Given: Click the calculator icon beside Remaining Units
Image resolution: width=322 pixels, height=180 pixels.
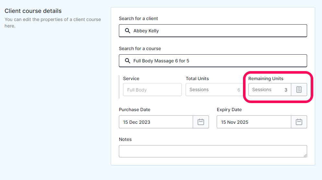Looking at the screenshot, I should pos(299,90).
